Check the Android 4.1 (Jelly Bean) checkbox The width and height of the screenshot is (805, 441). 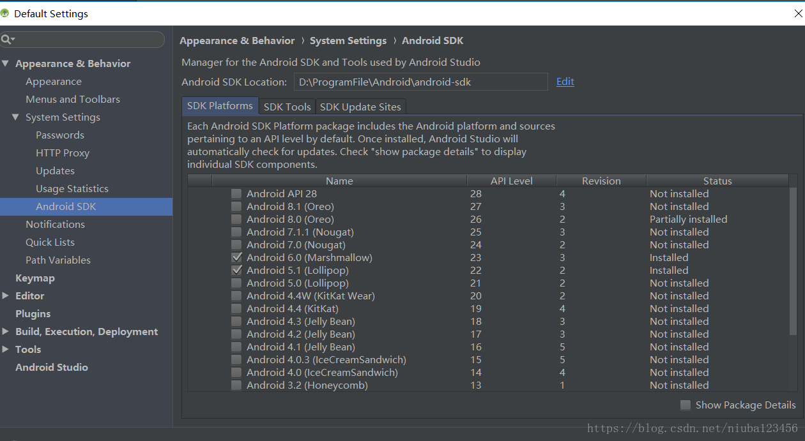pos(236,347)
